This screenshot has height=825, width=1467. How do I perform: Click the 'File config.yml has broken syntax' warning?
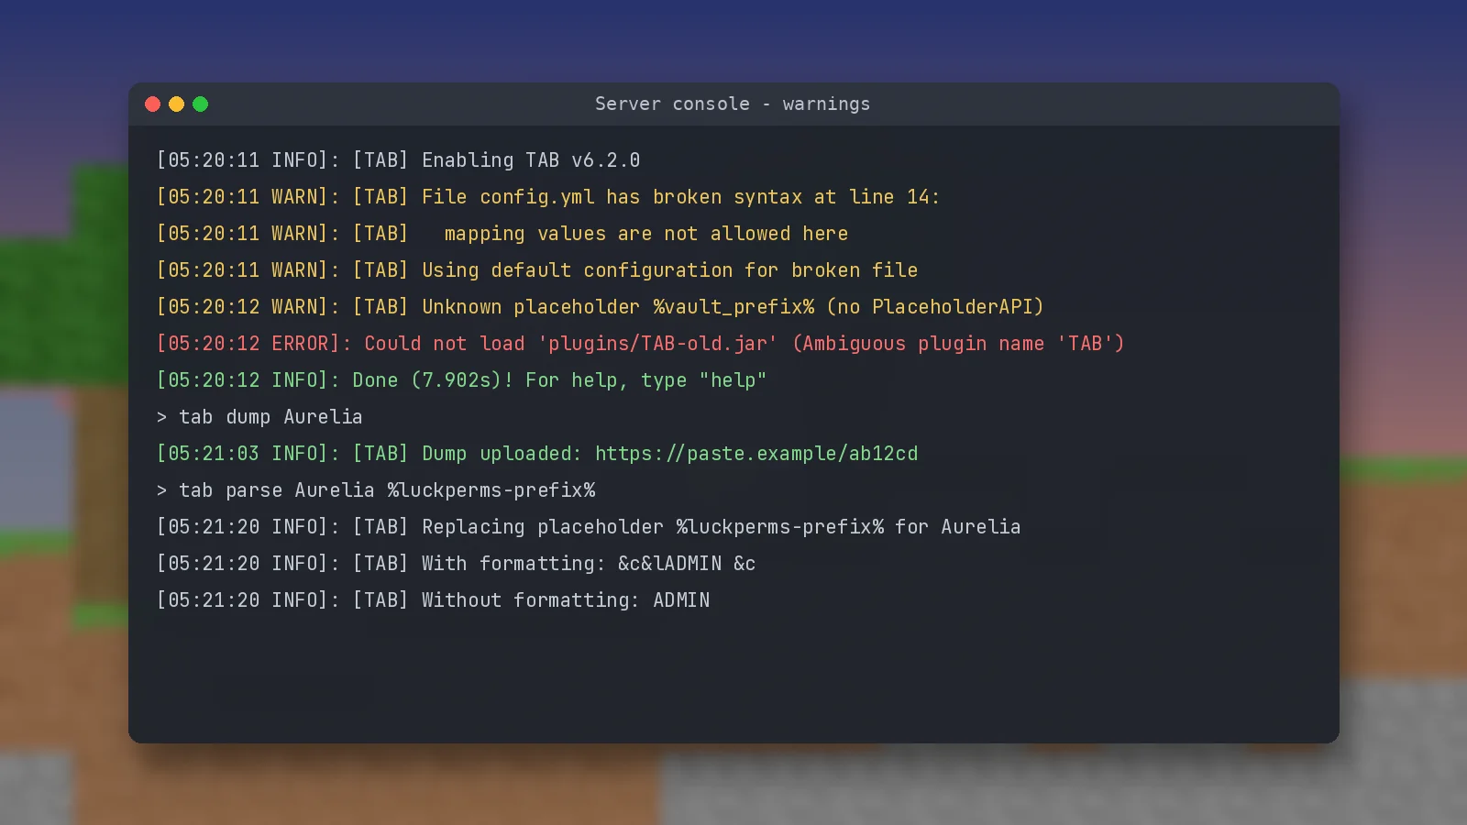point(548,197)
